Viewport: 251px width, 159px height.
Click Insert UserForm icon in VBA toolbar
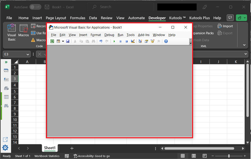click(x=58, y=41)
